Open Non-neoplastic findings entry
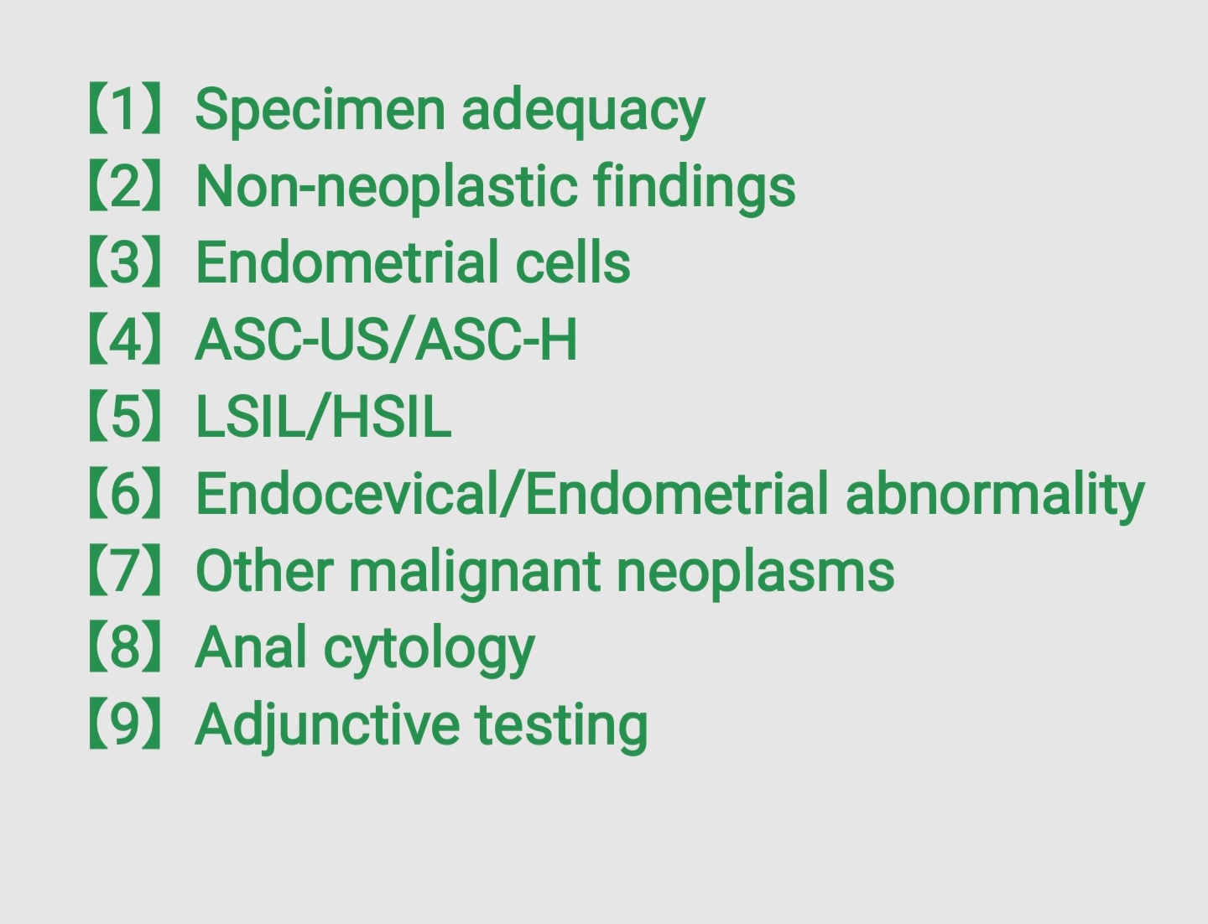The image size is (1208, 924). [495, 187]
